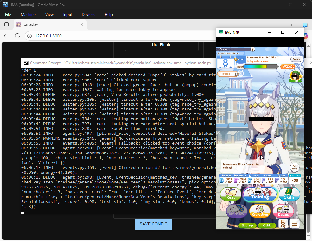
Task: Click Details button for the goal
Action: click(x=296, y=59)
